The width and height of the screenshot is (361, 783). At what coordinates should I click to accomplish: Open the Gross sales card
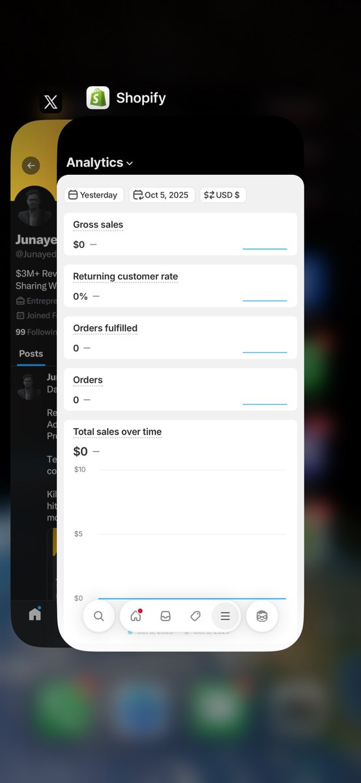point(180,234)
